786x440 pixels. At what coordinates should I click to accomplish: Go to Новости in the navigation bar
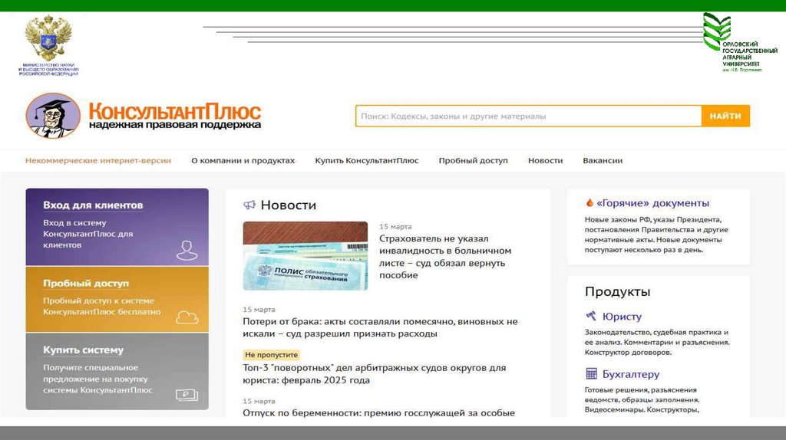546,161
